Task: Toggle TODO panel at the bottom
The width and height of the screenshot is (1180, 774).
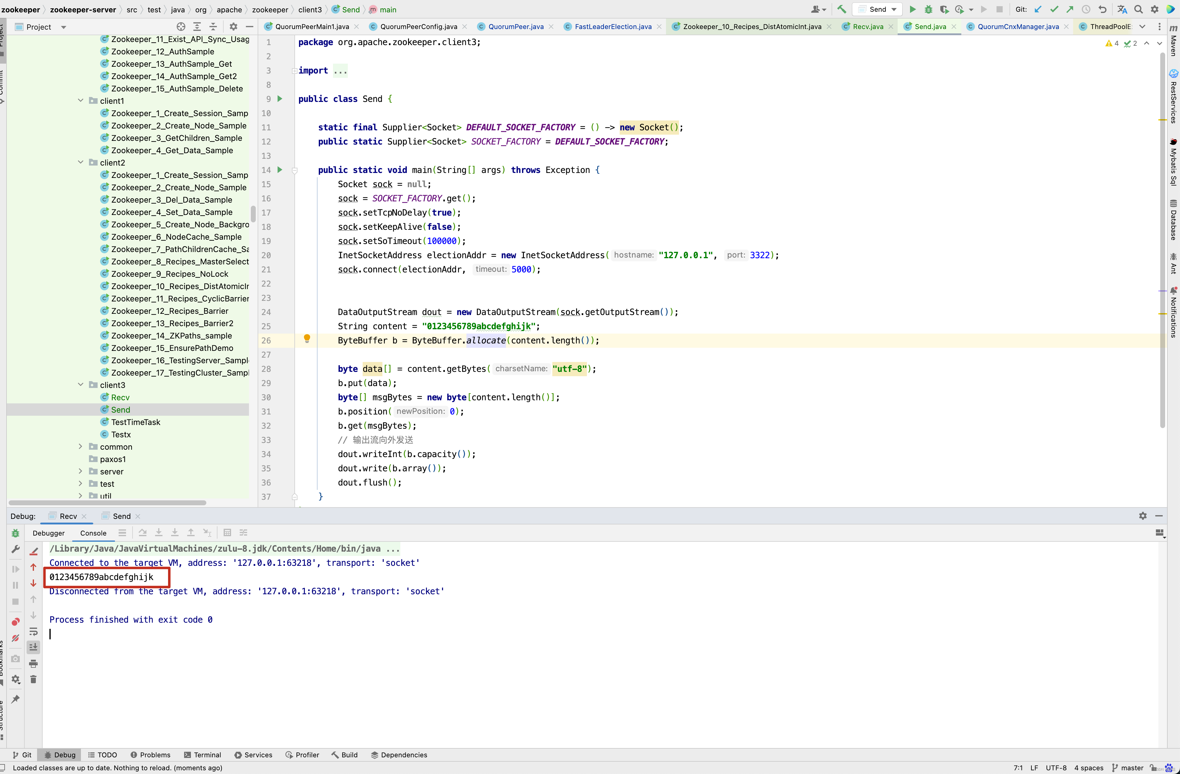Action: tap(105, 755)
